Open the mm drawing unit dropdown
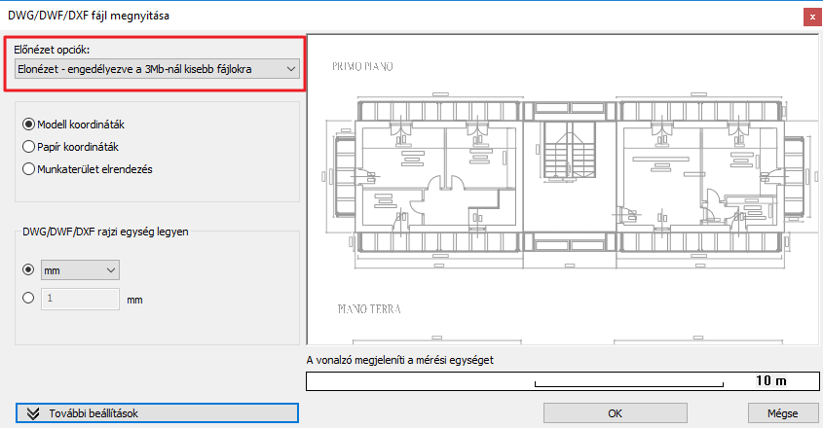This screenshot has height=428, width=823. click(80, 270)
